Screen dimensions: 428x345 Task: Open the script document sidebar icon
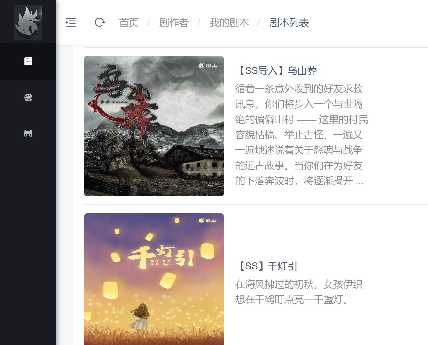tap(28, 61)
